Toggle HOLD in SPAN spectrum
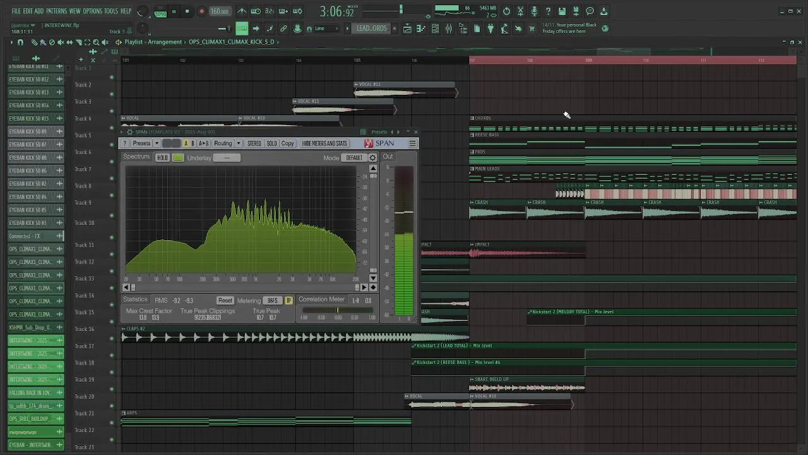 [x=162, y=157]
